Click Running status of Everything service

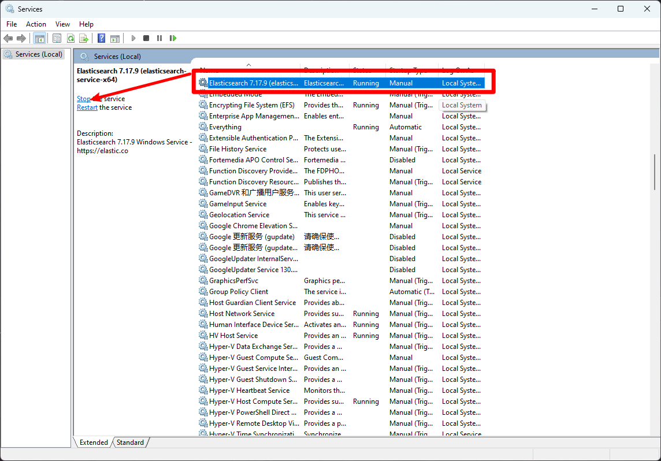point(366,127)
